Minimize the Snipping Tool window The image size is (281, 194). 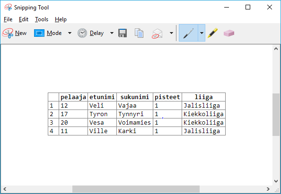227,8
